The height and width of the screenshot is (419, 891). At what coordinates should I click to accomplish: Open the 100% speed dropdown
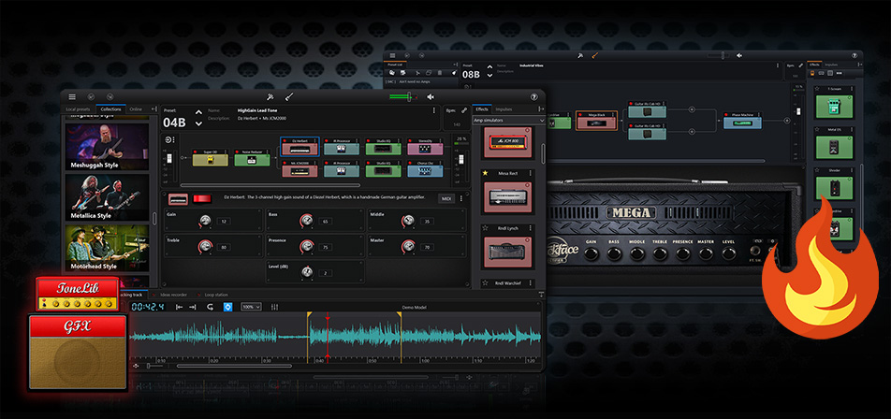tap(251, 307)
